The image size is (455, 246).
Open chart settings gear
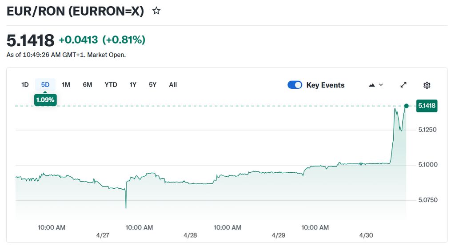(x=427, y=85)
